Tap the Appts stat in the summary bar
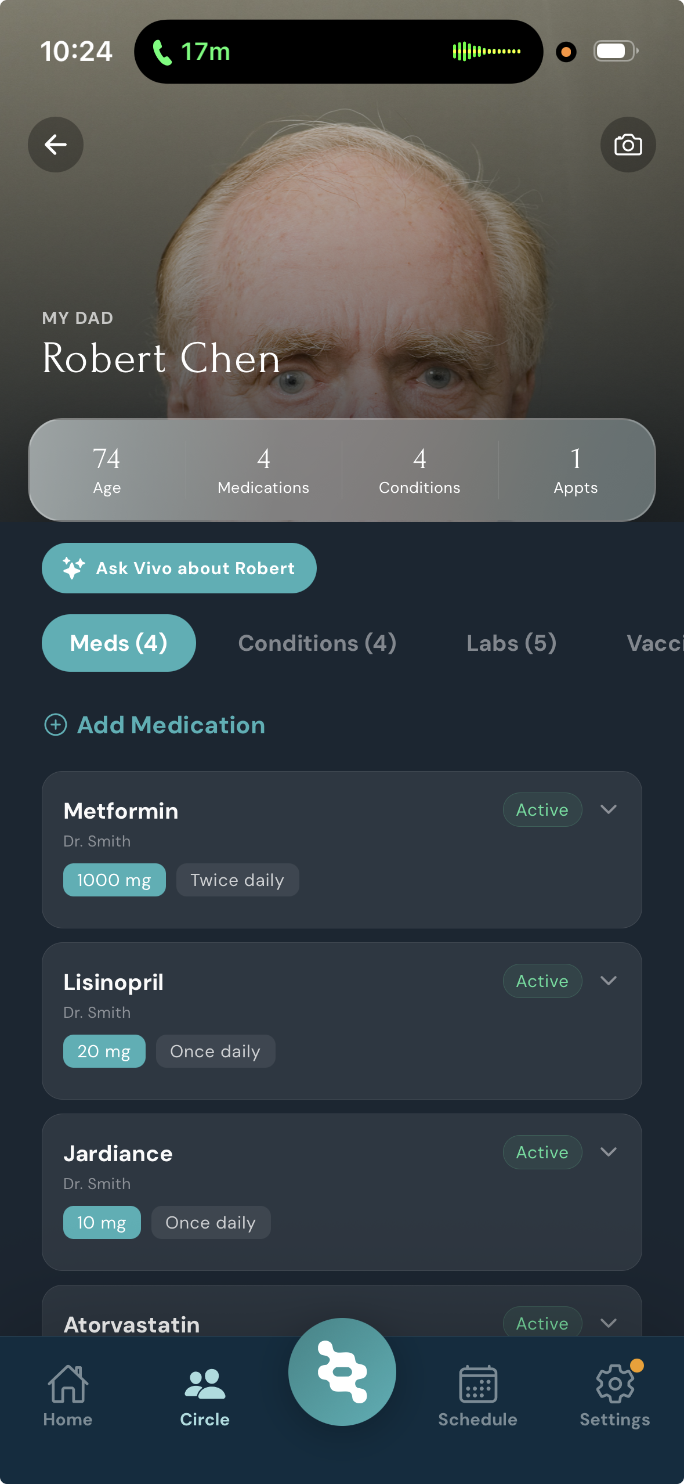 point(576,470)
